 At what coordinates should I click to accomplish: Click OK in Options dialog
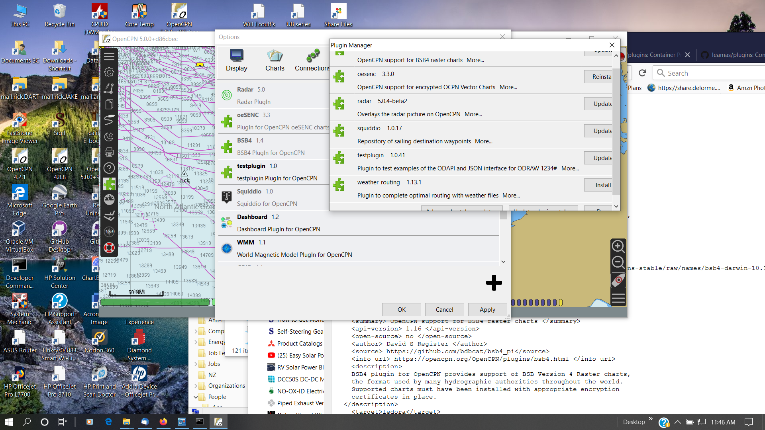[x=401, y=309]
